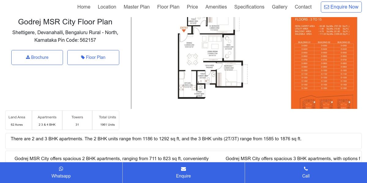Click the download icon beside Brochure
This screenshot has height=183, width=367.
click(28, 57)
